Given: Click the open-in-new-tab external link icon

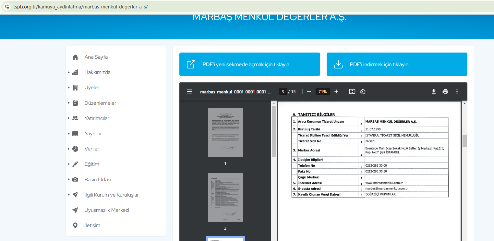Looking at the screenshot, I should (x=191, y=64).
